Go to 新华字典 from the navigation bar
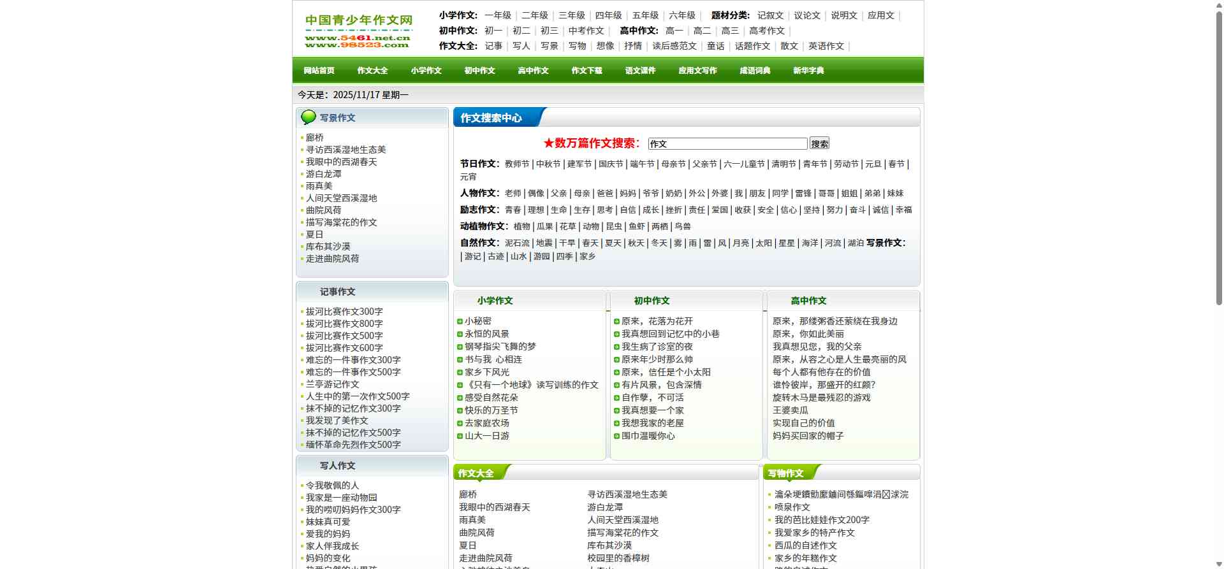The height and width of the screenshot is (569, 1224). pos(808,71)
